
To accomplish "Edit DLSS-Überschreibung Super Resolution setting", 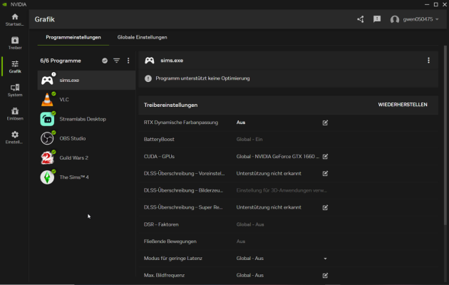I will (x=325, y=207).
